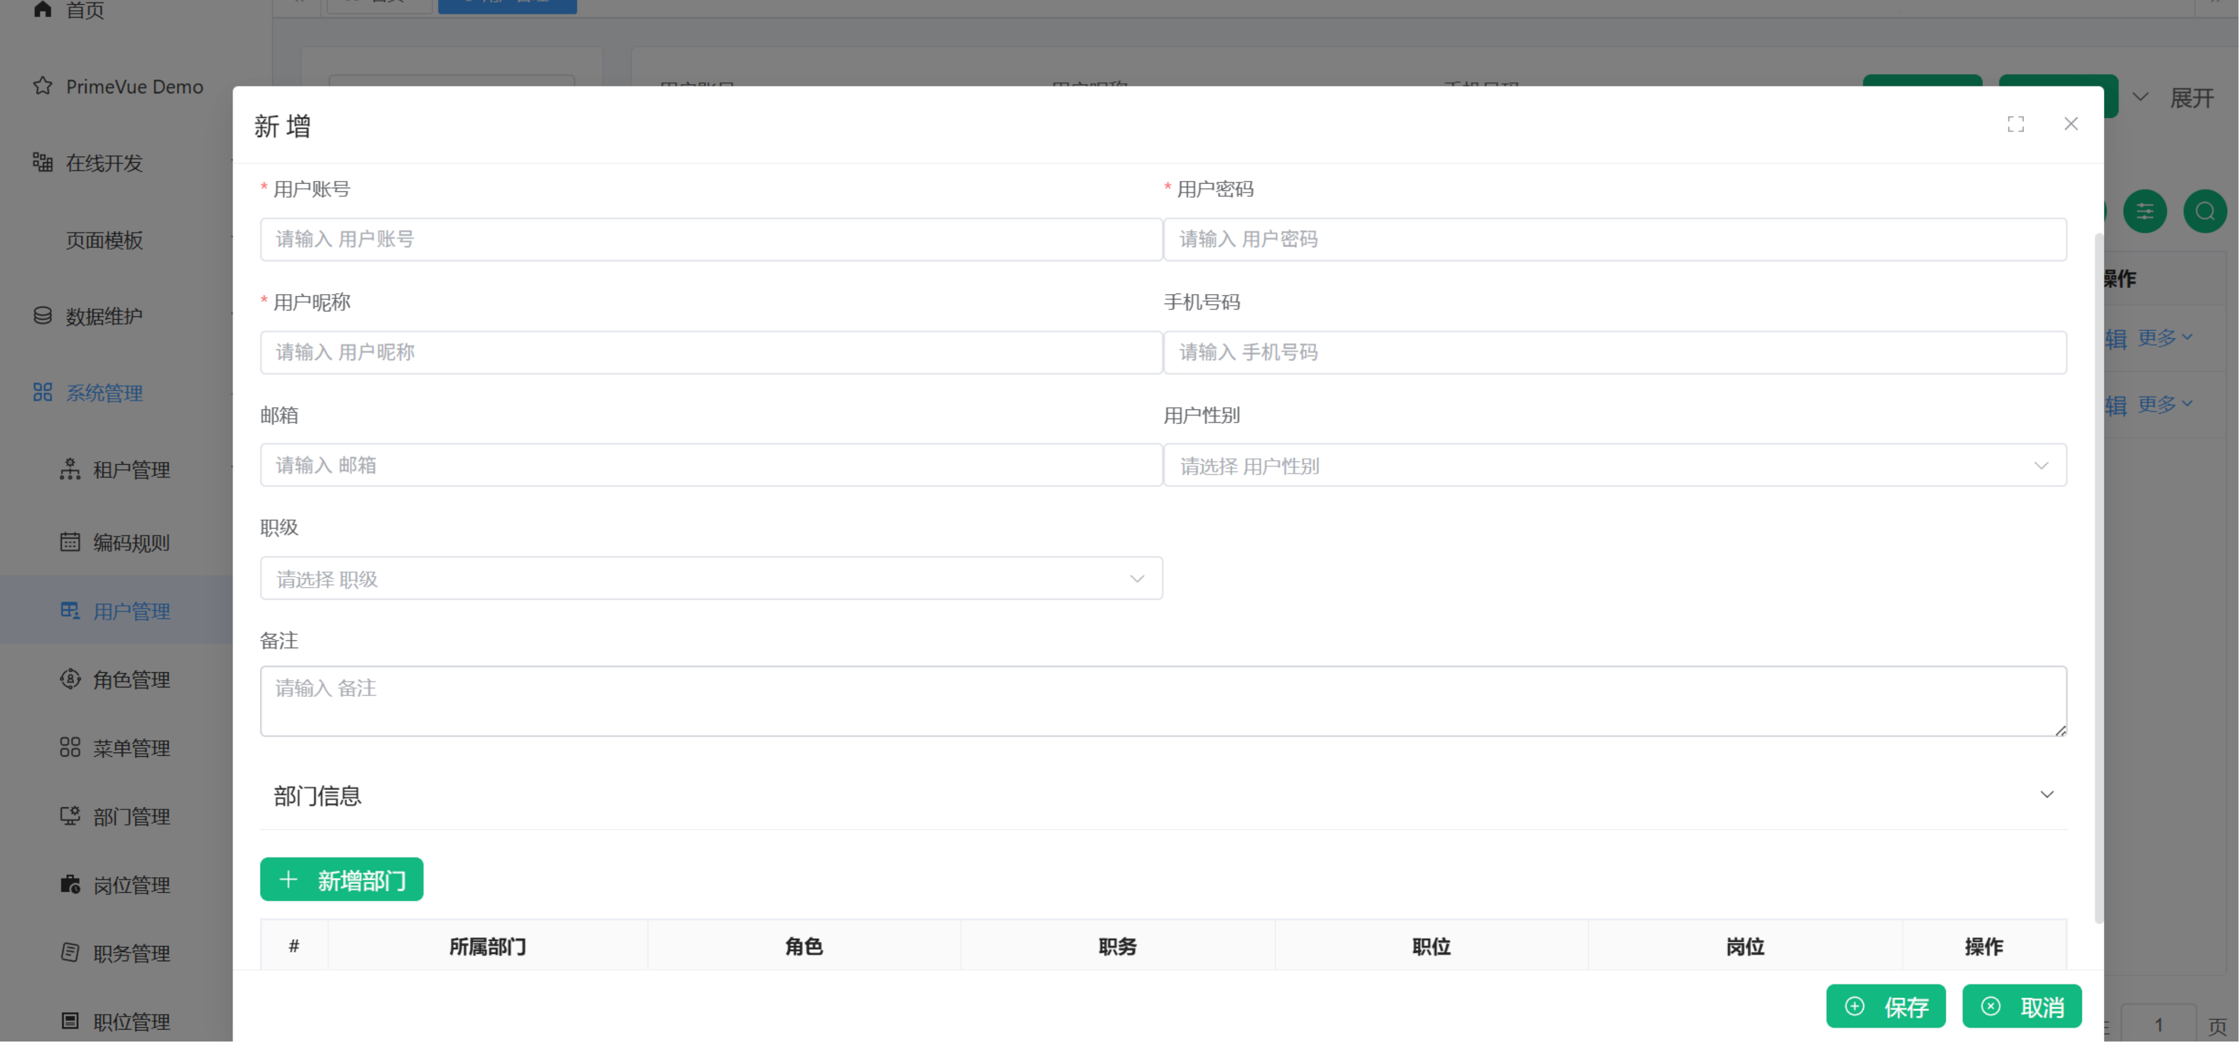Viewport: 2239px width, 1042px height.
Task: Click the green filter settings circle icon
Action: pyautogui.click(x=2144, y=211)
